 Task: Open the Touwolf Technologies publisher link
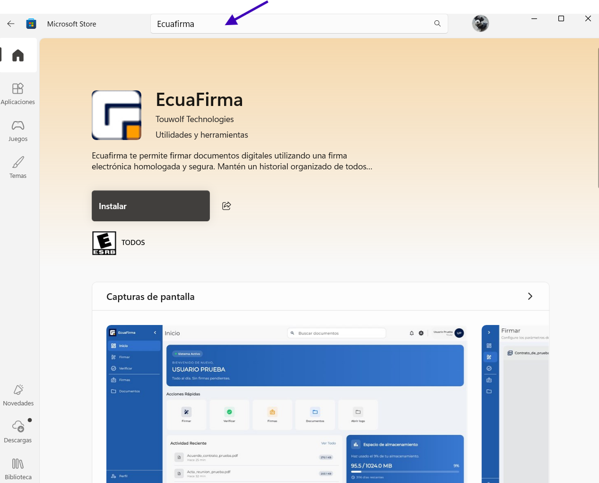tap(195, 119)
